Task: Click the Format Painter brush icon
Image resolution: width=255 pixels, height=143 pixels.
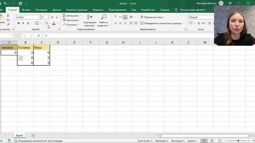Action: coord(8,24)
